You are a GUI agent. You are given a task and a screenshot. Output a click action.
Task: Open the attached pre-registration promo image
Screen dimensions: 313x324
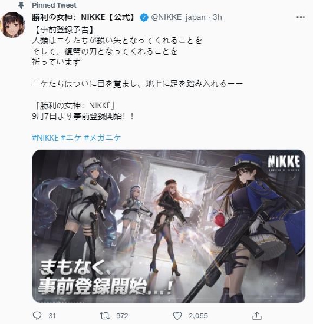[x=169, y=226]
